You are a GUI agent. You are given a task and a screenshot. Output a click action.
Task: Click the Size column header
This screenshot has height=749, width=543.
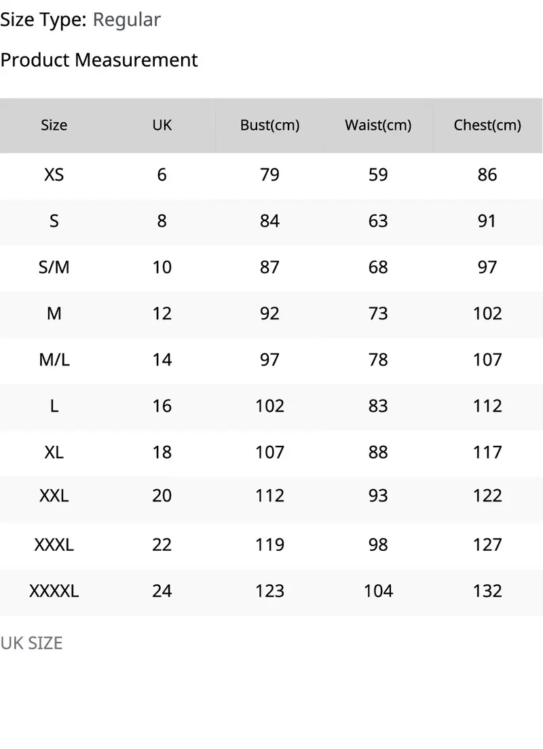[x=54, y=125]
